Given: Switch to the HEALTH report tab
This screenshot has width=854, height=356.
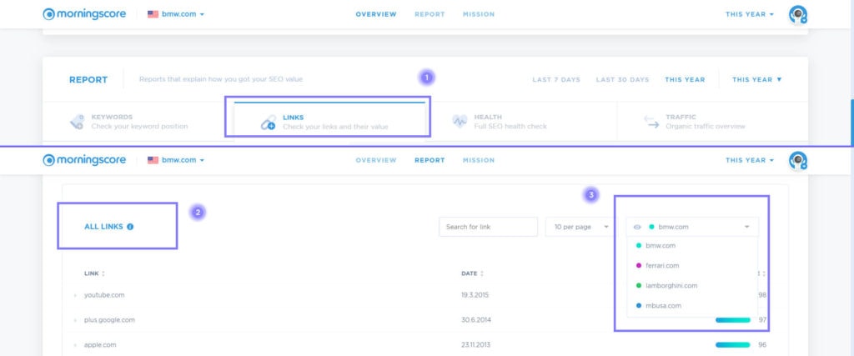Looking at the screenshot, I should click(521, 122).
